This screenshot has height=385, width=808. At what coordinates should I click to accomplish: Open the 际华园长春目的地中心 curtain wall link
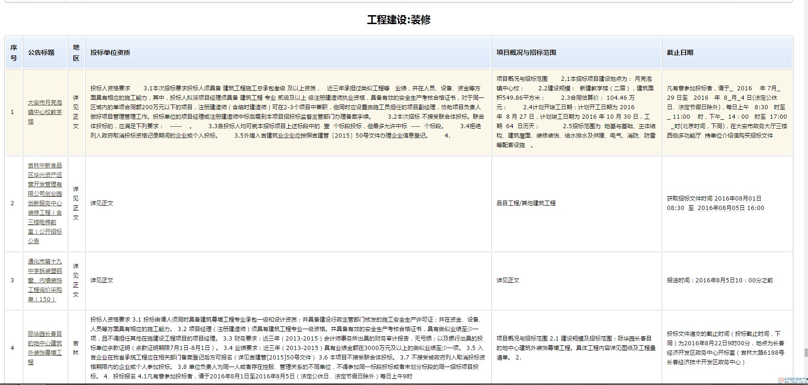pyautogui.click(x=44, y=348)
